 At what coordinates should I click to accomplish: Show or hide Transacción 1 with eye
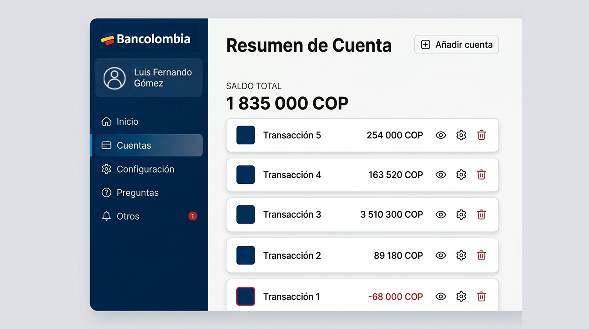[x=441, y=296]
